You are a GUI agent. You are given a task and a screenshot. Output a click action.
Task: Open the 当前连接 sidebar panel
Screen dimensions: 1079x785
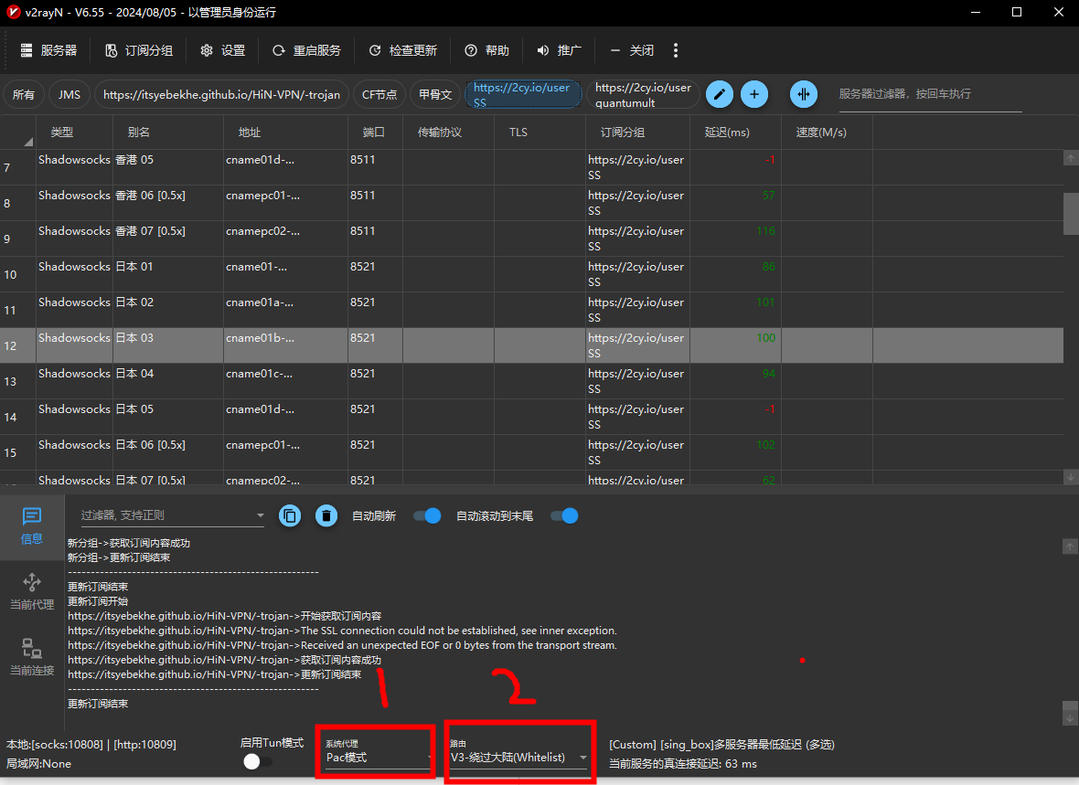click(x=32, y=658)
